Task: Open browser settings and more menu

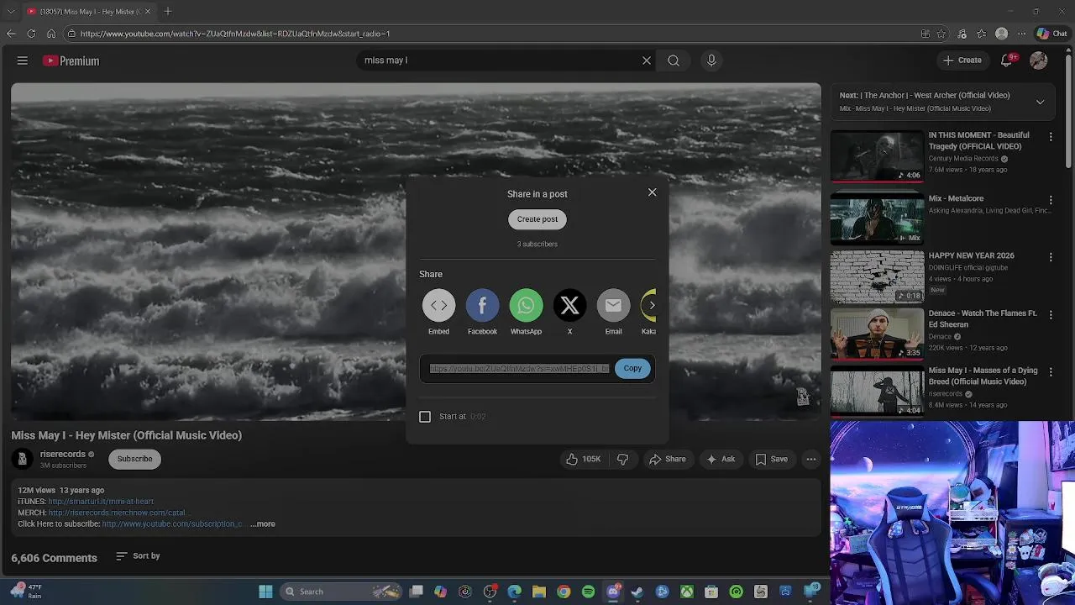Action: pyautogui.click(x=1021, y=34)
